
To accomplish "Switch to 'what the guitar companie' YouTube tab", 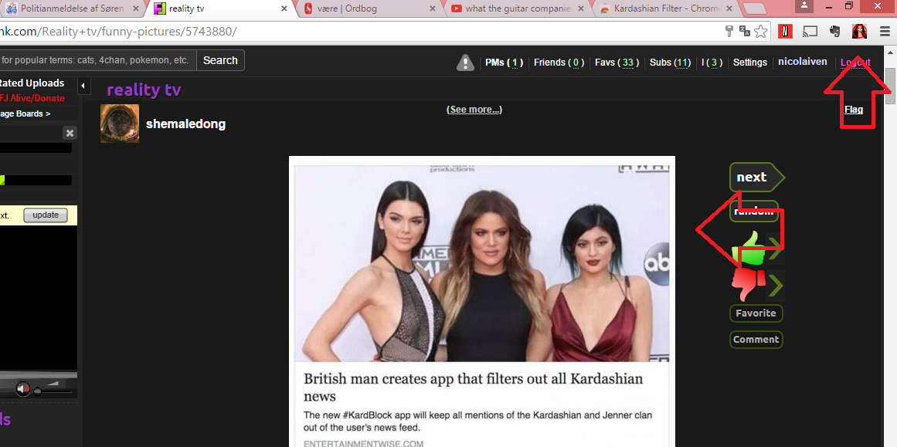I will pos(516,9).
